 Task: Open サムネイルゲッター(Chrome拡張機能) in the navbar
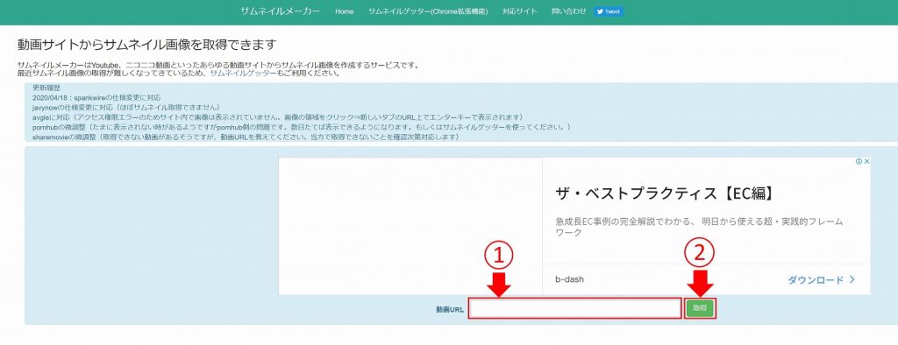pos(428,11)
